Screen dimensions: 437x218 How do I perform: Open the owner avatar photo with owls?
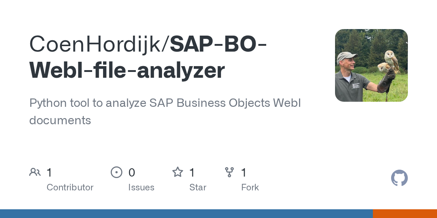(371, 65)
